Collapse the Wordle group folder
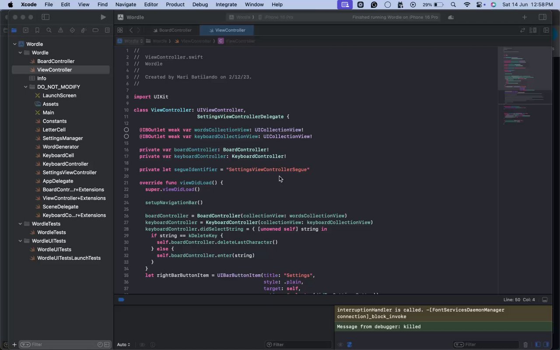This screenshot has height=350, width=560. point(20,52)
